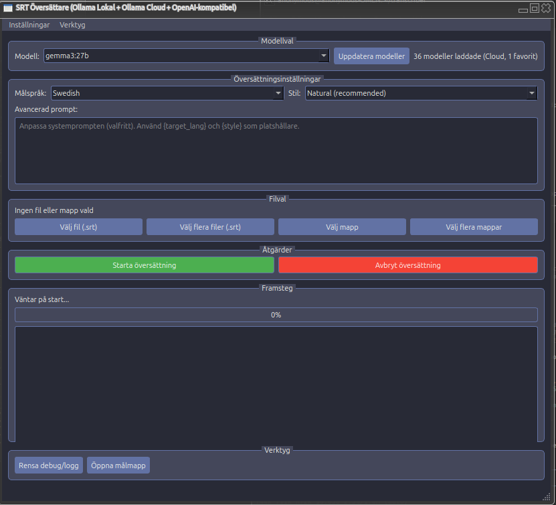
Task: Expand the Modell dropdown showing gemma3:27b
Action: point(187,56)
